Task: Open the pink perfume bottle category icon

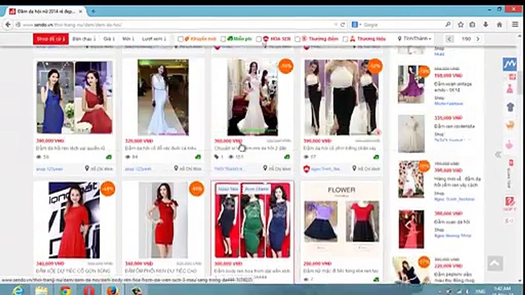Action: (x=510, y=144)
